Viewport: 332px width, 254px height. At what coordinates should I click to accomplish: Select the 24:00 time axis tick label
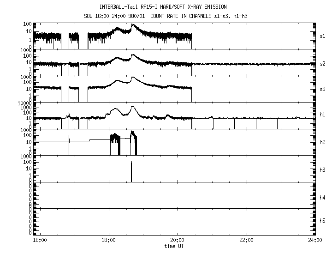315,240
